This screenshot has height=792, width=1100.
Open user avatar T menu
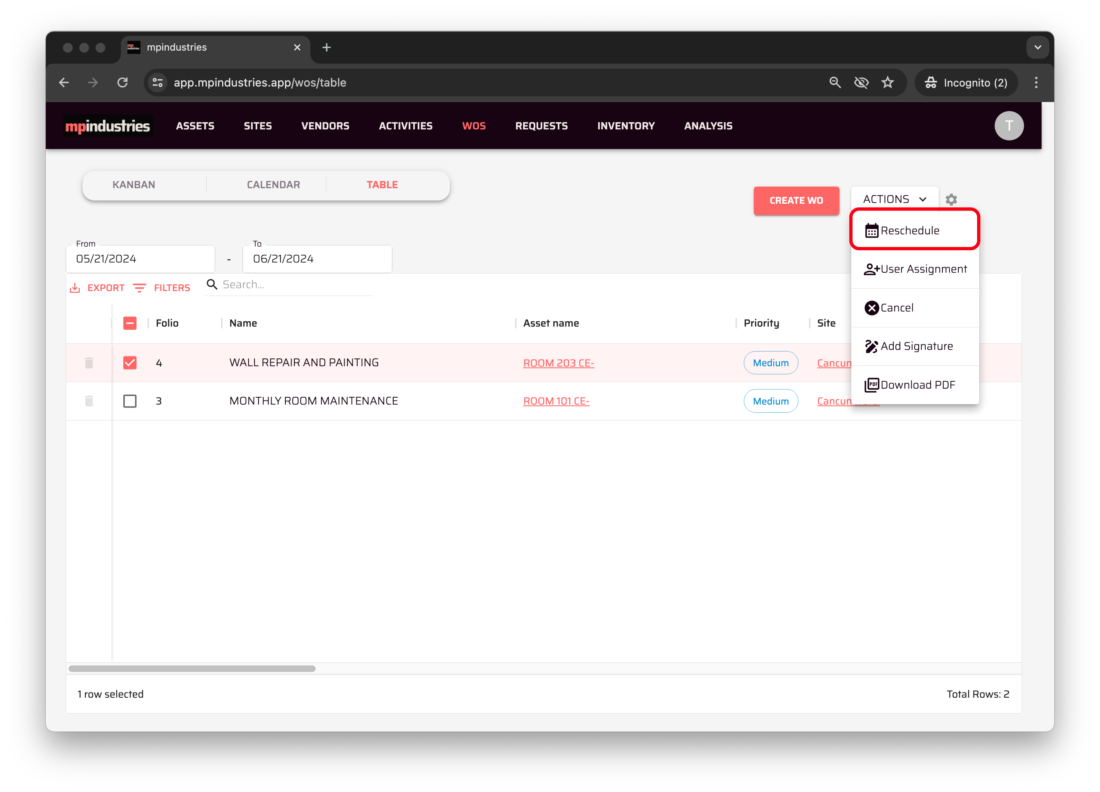pyautogui.click(x=1009, y=126)
